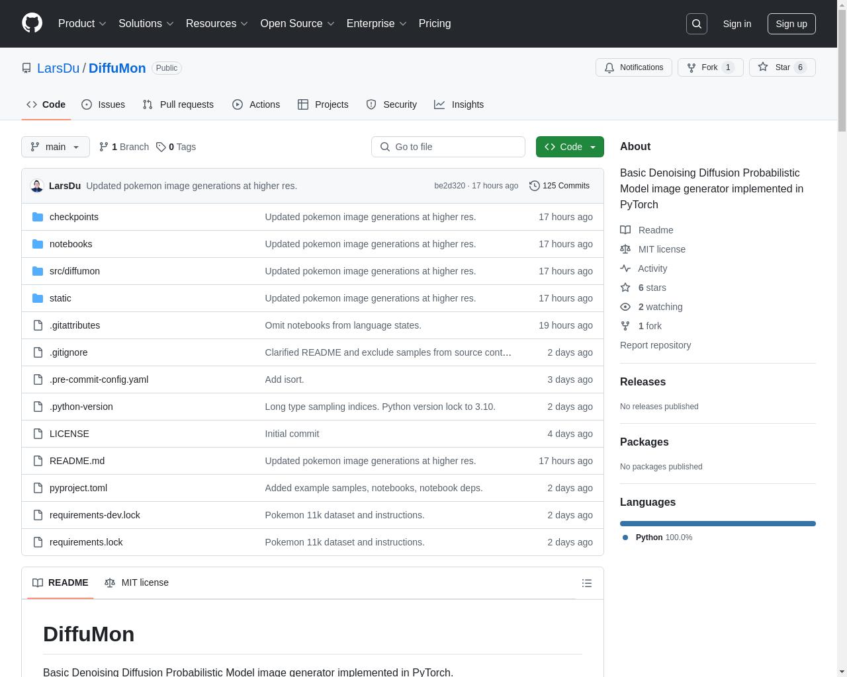Click LarsDu avatar in commit header
This screenshot has height=677, width=847.
pos(37,186)
